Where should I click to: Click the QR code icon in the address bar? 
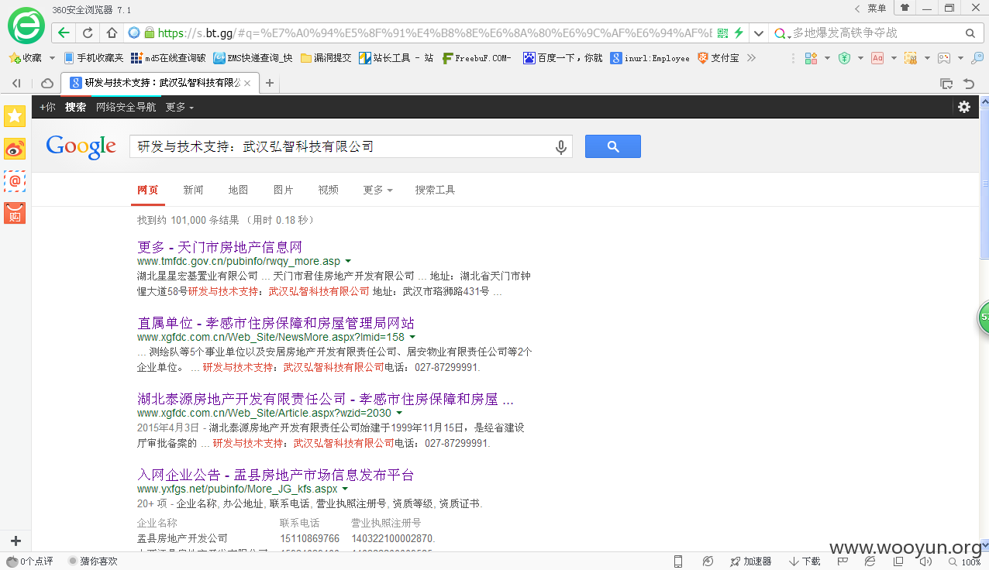click(722, 33)
